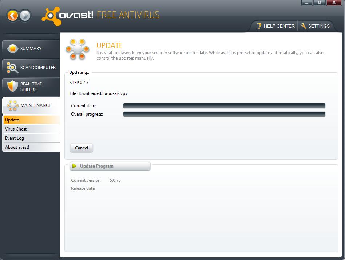This screenshot has height=260, width=345.
Task: Select the Maintenance section
Action: pos(31,105)
